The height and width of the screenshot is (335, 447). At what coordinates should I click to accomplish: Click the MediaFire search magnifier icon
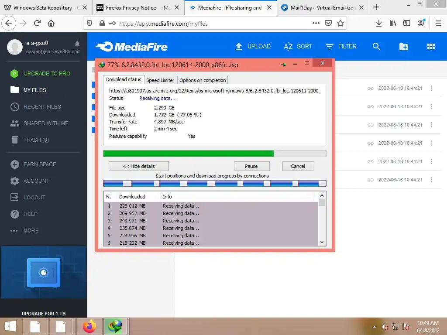[x=376, y=46]
